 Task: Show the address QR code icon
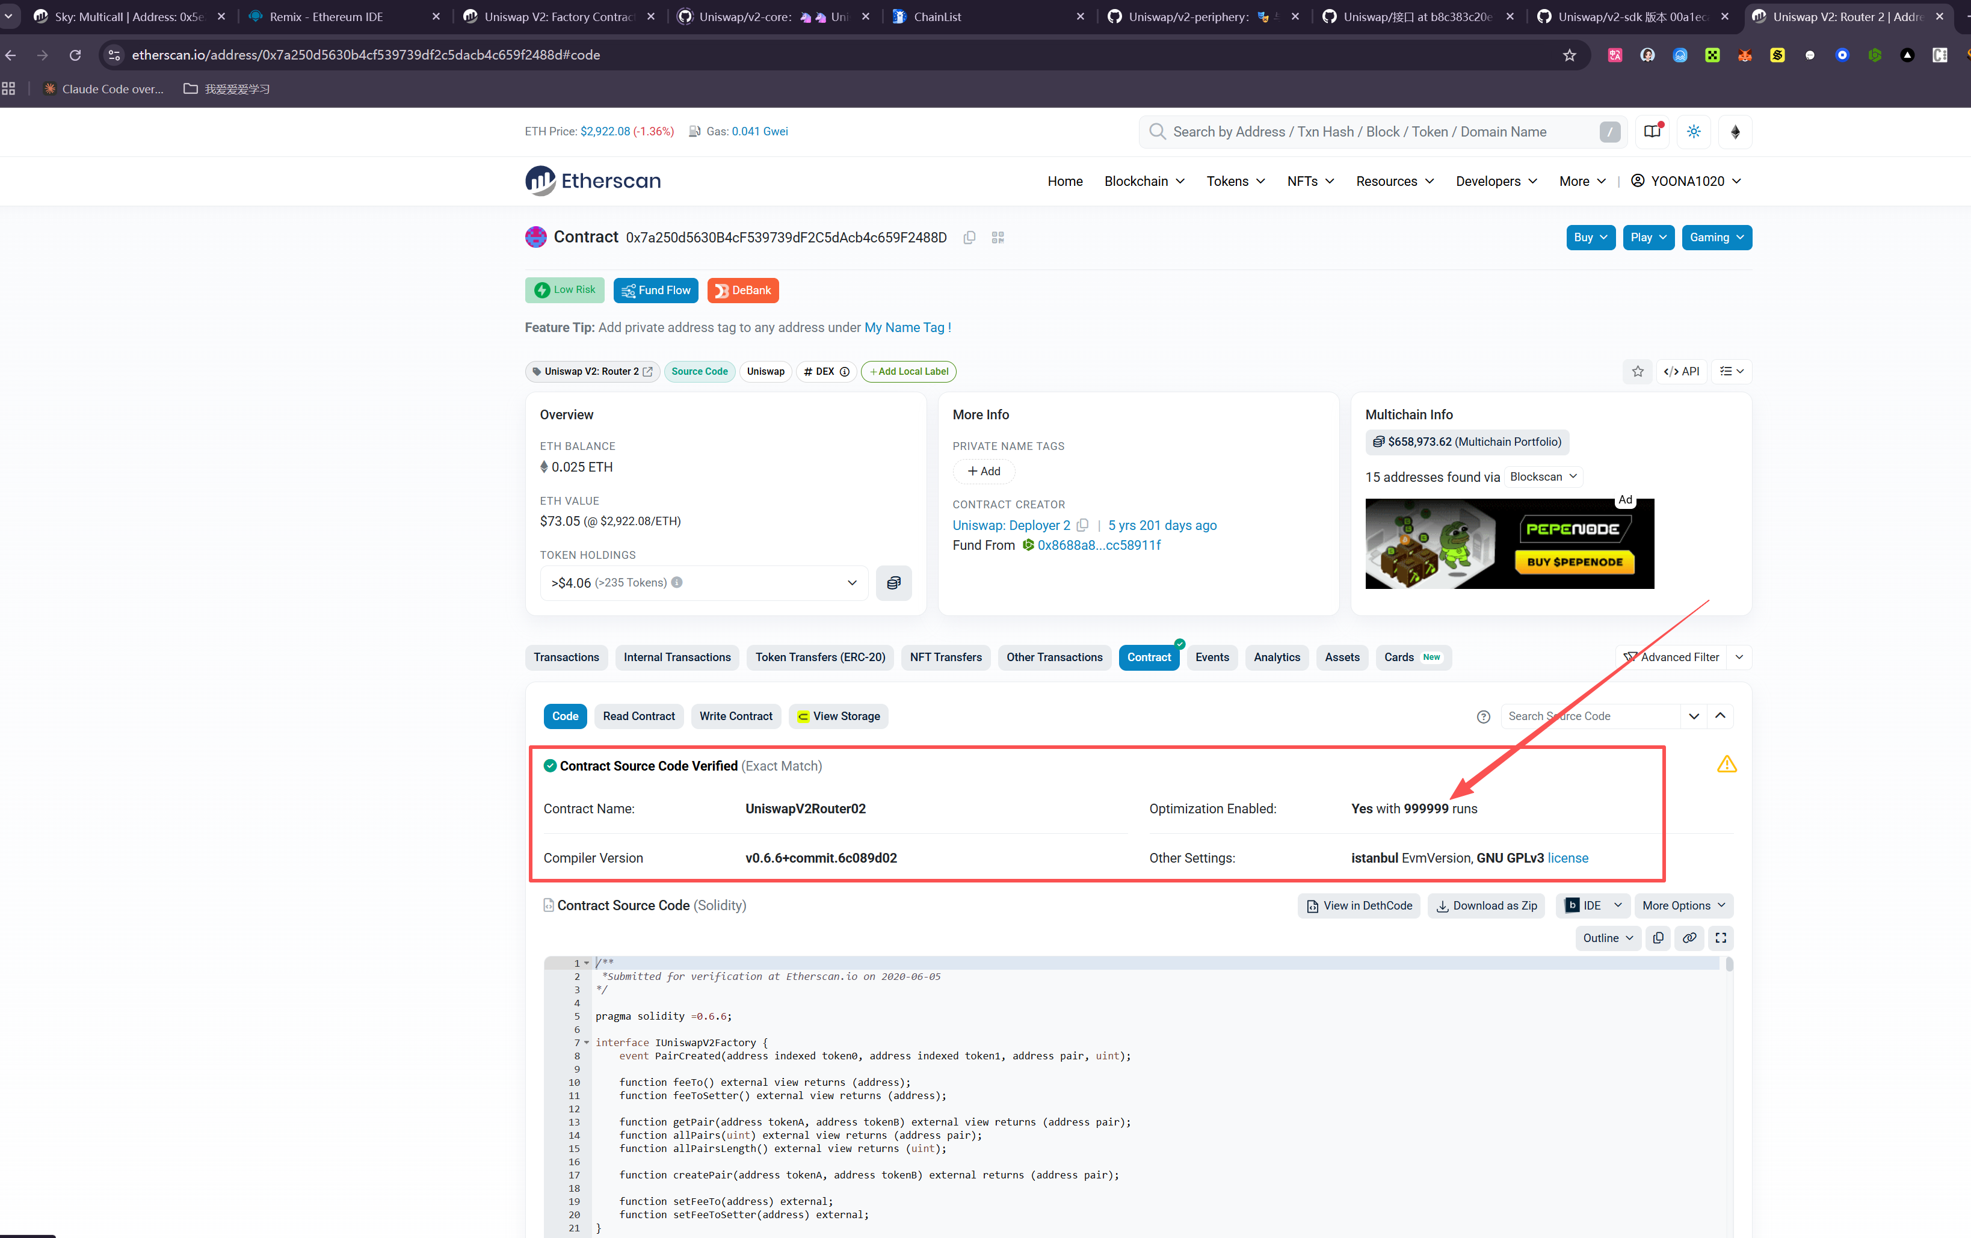tap(997, 237)
